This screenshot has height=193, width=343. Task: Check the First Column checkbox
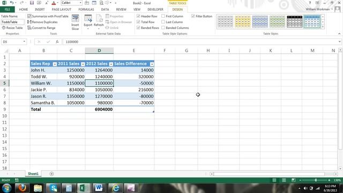(x=163, y=16)
